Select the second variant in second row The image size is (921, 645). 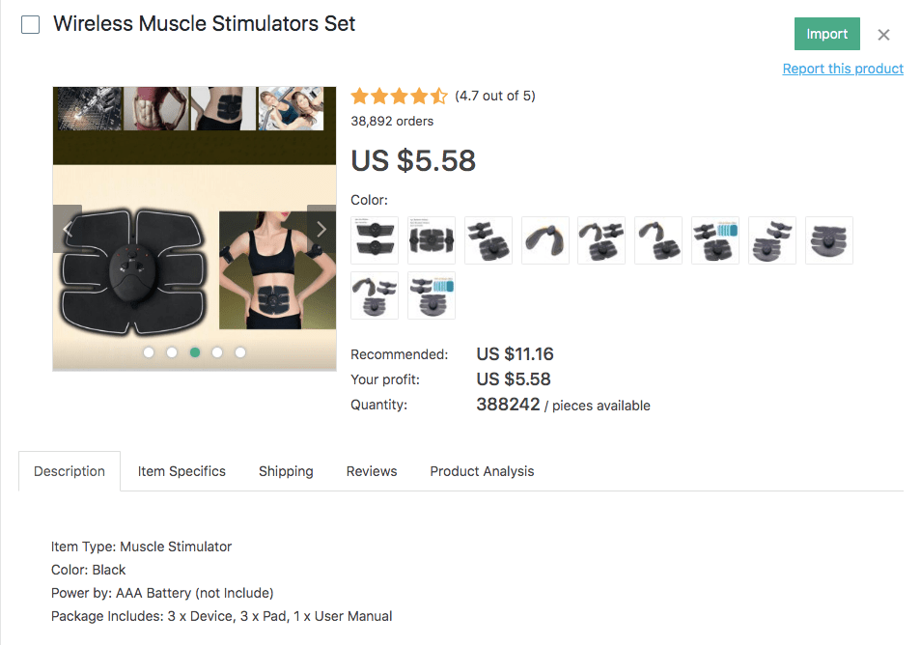point(432,295)
